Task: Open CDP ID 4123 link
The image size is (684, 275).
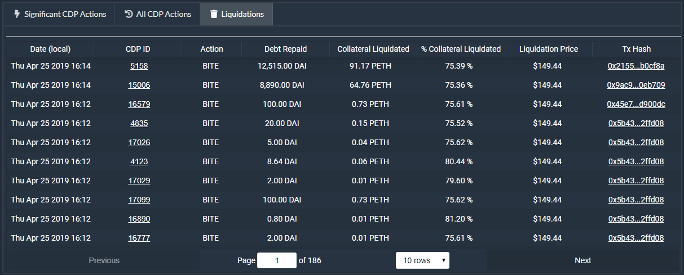Action: pos(139,161)
